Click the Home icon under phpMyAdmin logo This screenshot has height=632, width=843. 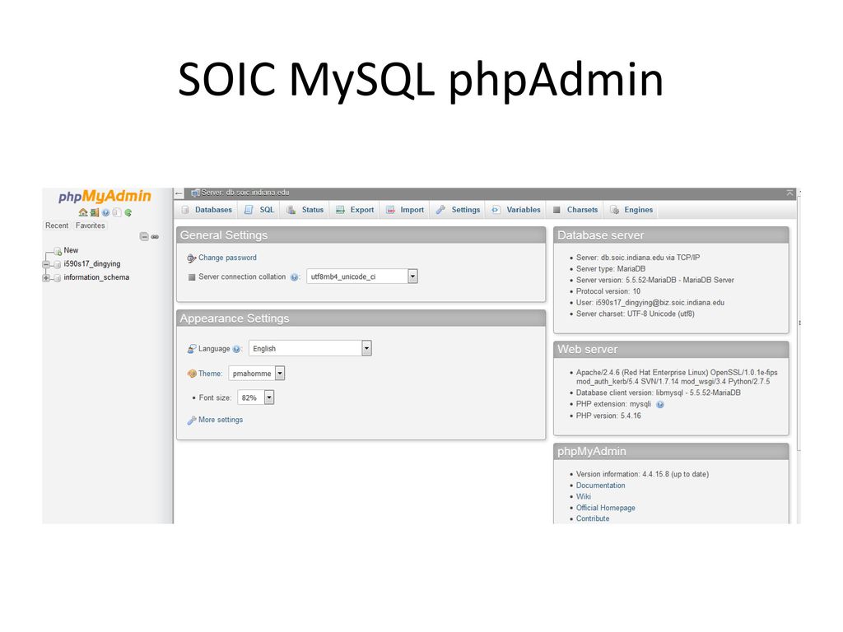coord(83,212)
